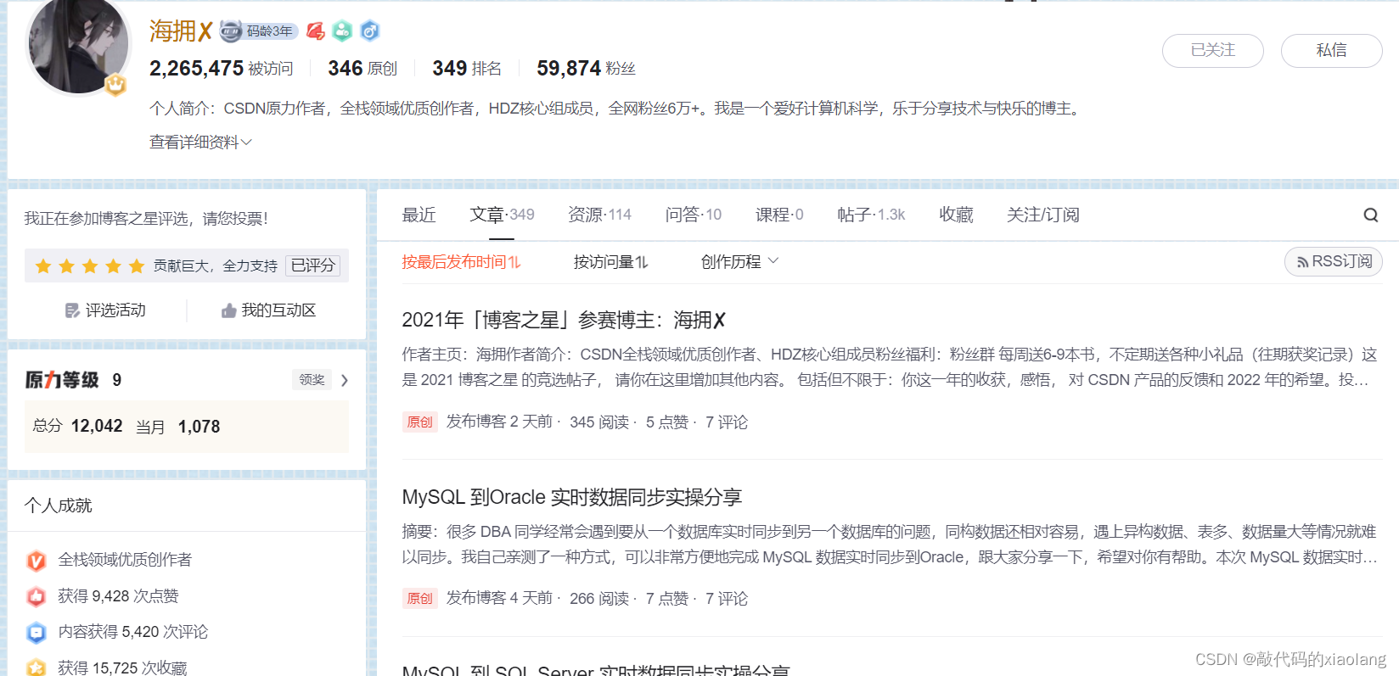This screenshot has height=676, width=1399.
Task: Click 内容获得 5,420 次评论 text
Action: pos(132,632)
